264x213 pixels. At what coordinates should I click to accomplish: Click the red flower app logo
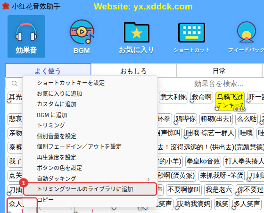(6, 6)
